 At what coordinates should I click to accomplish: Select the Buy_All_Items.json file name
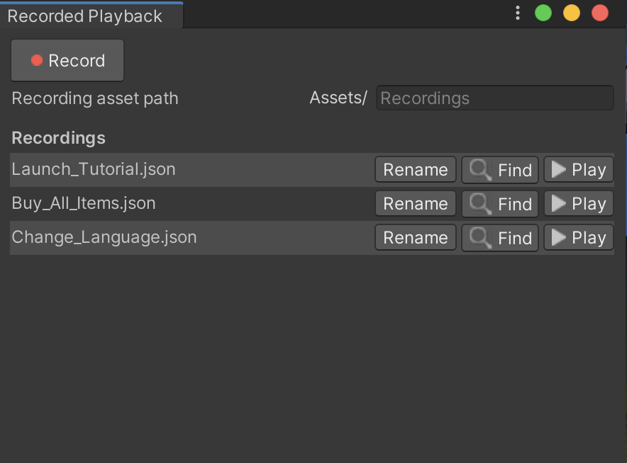pyautogui.click(x=84, y=203)
